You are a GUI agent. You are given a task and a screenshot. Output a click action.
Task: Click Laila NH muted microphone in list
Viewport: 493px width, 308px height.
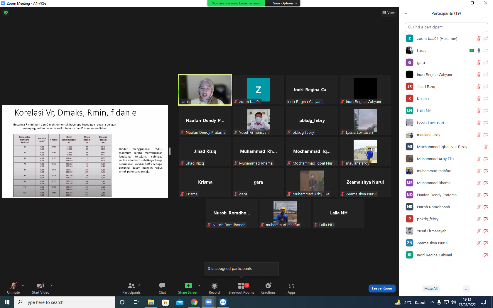(479, 111)
